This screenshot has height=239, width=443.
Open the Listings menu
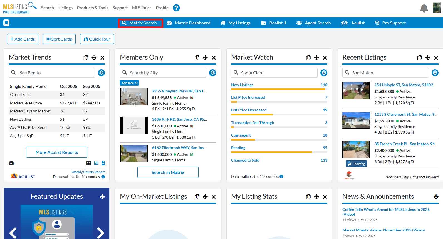[65, 8]
